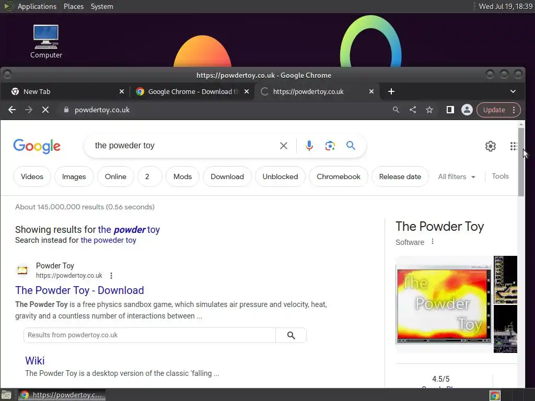Click the Results from powdertoy.co.uk field
Screen dimensions: 535x401
[149, 335]
